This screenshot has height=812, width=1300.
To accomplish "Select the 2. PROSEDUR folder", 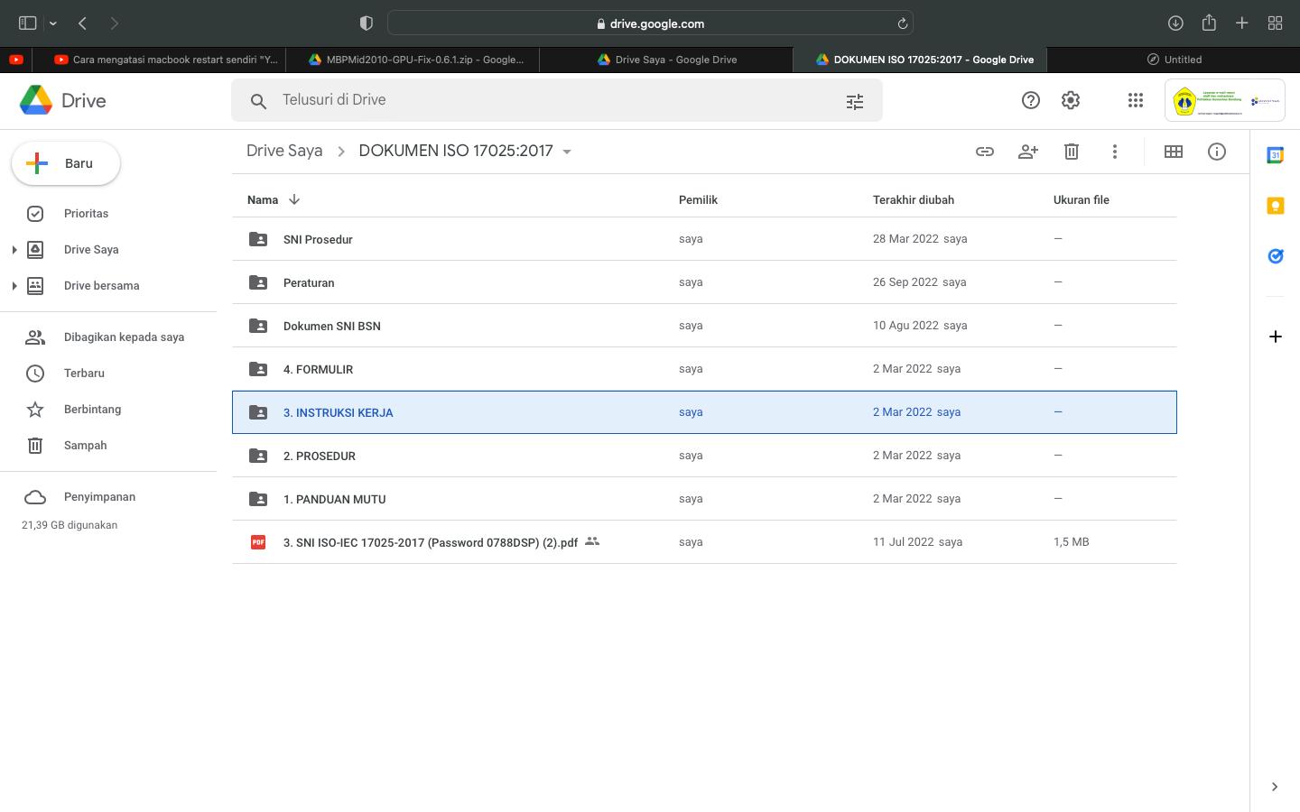I will pyautogui.click(x=704, y=456).
